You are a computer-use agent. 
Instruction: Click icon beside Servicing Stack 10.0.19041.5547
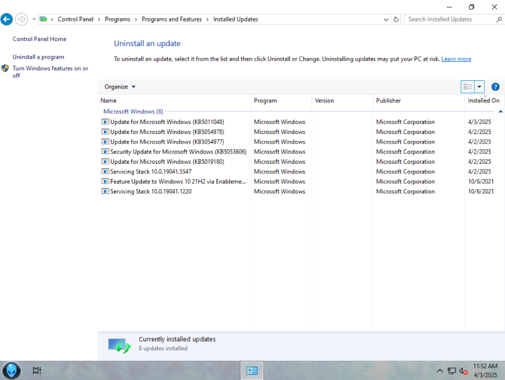point(105,171)
